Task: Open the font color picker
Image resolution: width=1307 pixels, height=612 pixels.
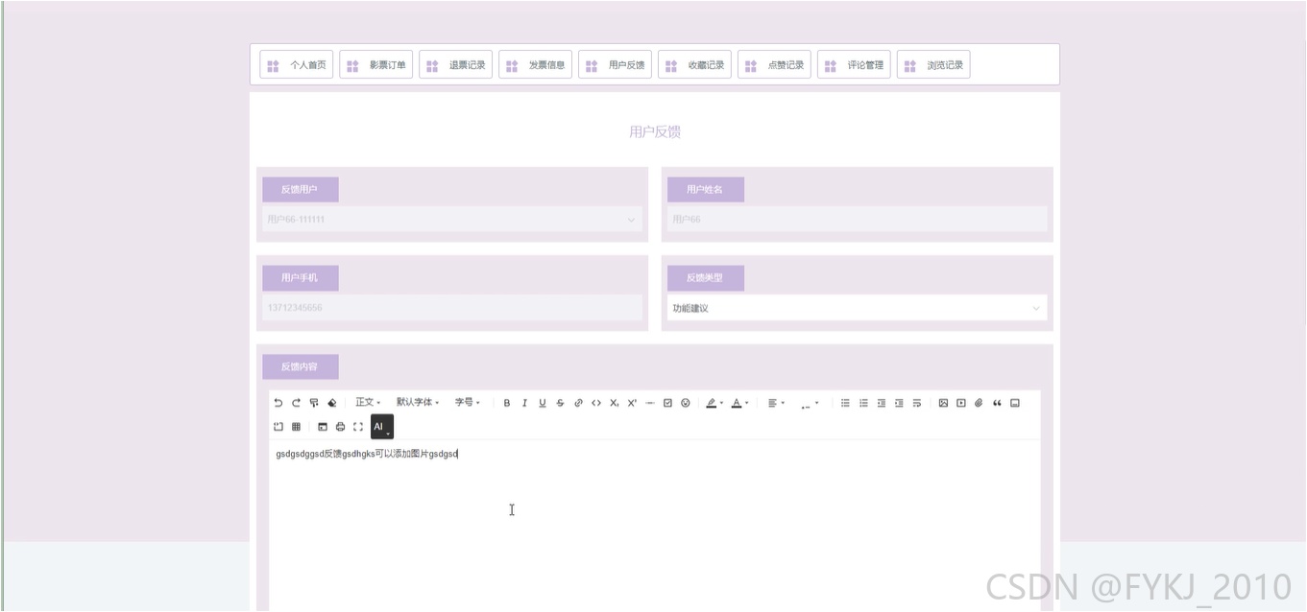Action: coord(739,403)
